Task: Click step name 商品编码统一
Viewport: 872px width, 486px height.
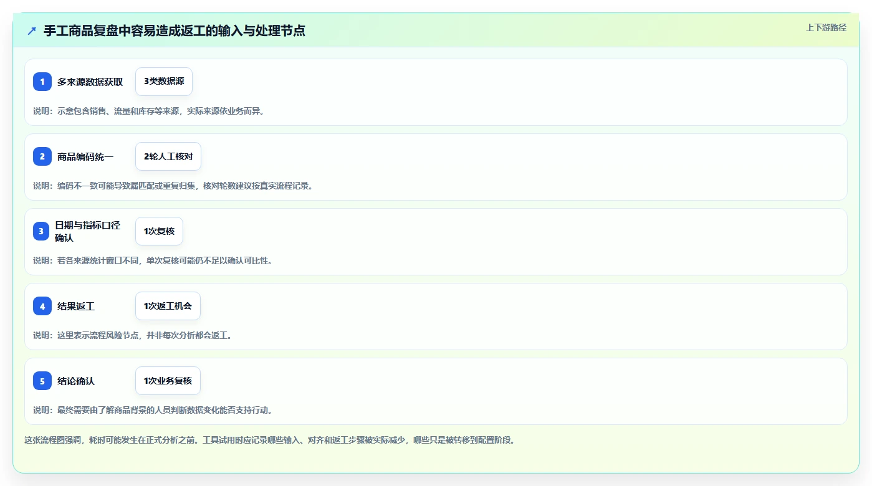Action: (85, 156)
